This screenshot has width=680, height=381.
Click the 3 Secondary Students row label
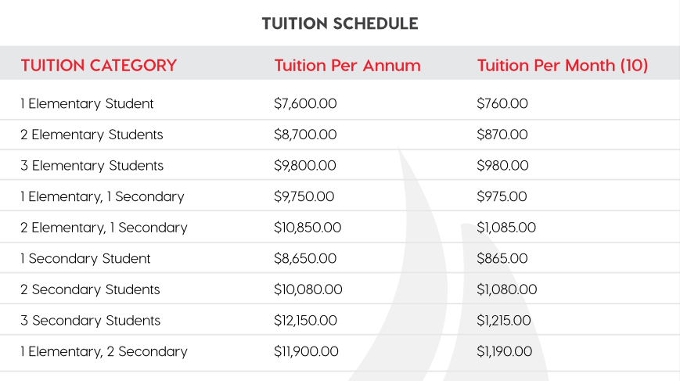(90, 321)
